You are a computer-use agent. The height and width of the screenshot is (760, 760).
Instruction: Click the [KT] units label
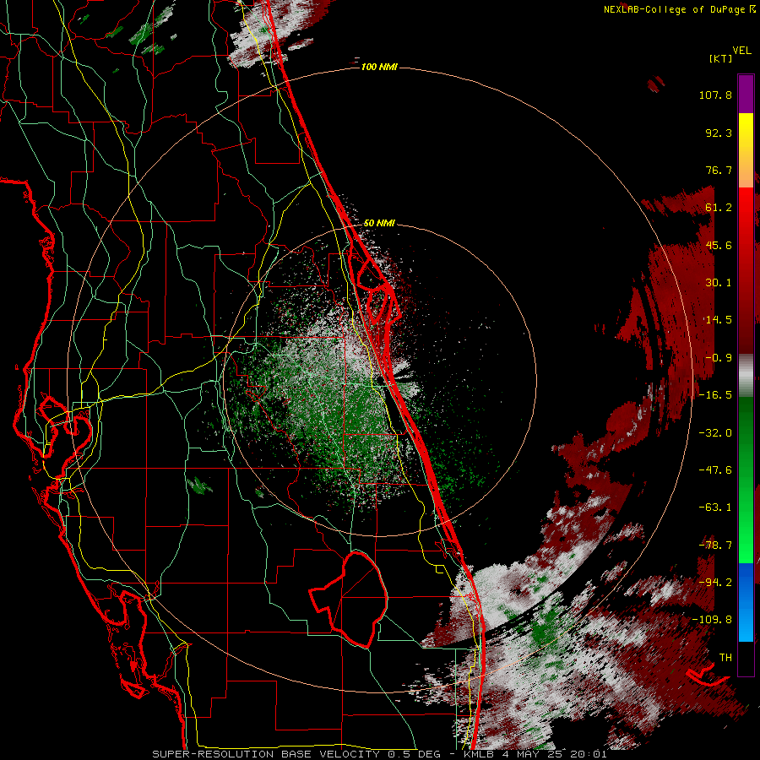point(720,58)
